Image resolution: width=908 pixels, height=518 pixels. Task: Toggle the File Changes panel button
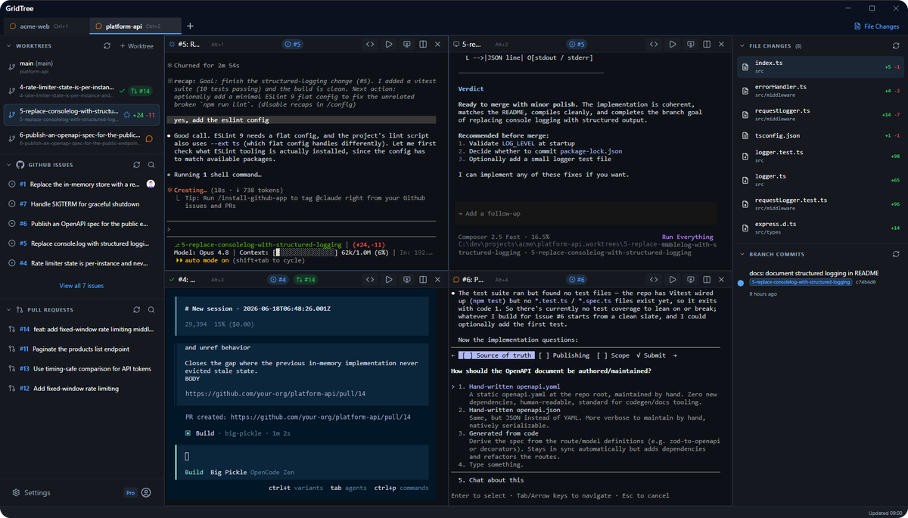(877, 26)
